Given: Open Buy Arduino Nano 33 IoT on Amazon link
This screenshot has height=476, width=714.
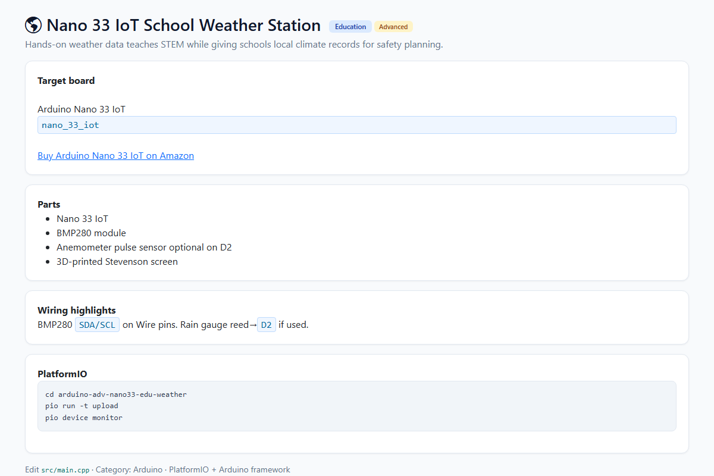Looking at the screenshot, I should (115, 156).
